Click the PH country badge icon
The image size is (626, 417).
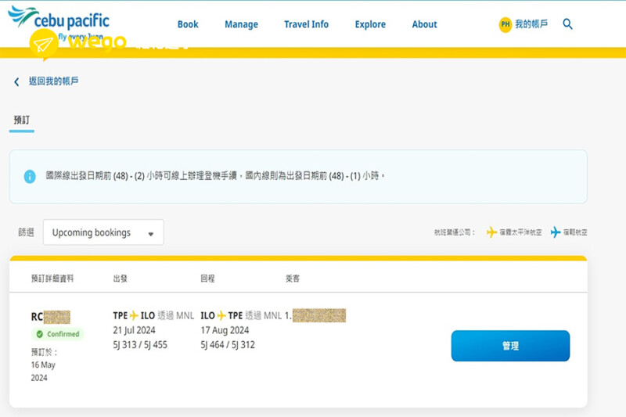[x=505, y=25]
